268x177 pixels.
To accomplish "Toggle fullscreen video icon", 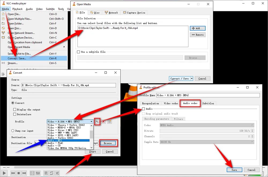I will coord(32,173).
